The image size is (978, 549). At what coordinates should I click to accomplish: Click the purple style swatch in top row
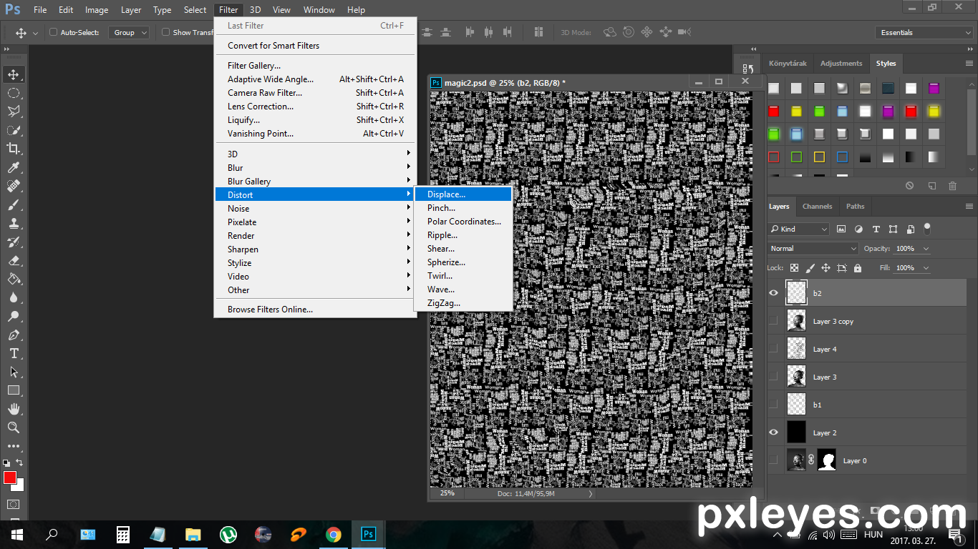pos(934,89)
